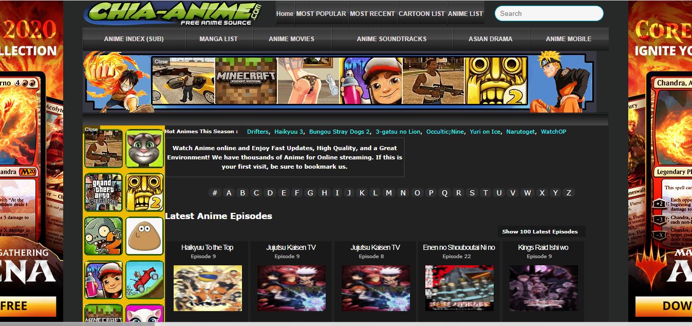The image size is (692, 326).
Task: Focus the Search input field
Action: [549, 13]
